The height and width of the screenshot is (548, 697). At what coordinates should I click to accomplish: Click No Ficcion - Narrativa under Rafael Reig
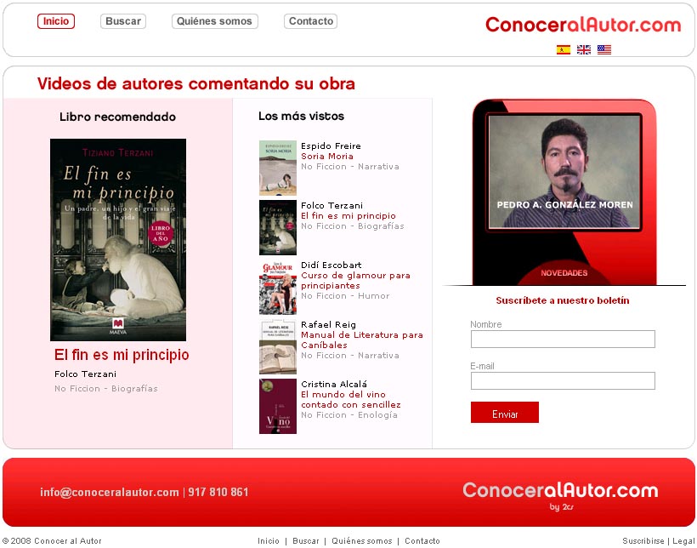(350, 356)
